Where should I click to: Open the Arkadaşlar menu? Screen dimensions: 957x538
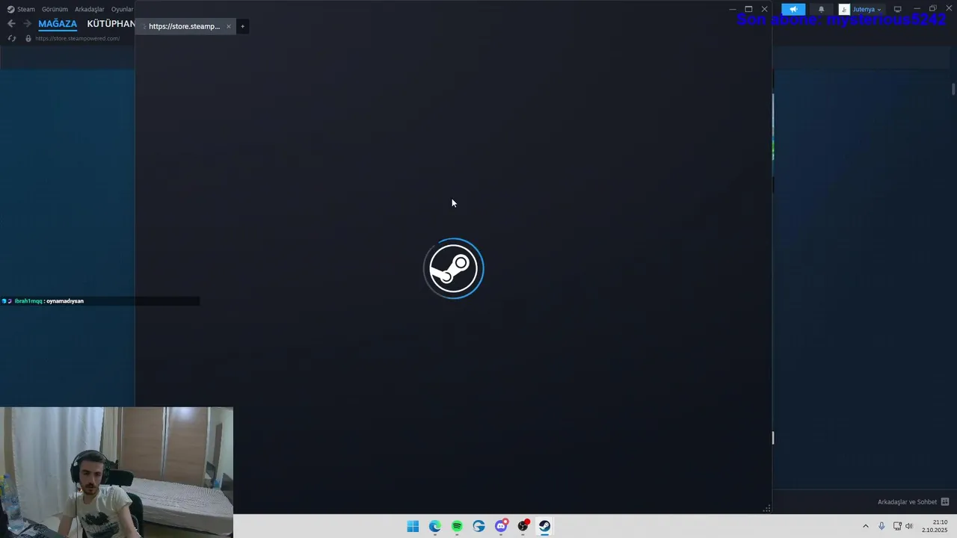coord(90,9)
